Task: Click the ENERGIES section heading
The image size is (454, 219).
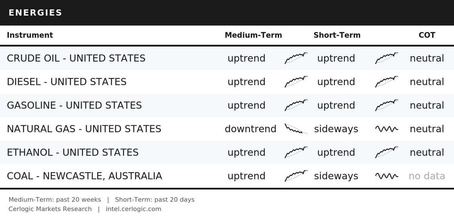Action: (36, 12)
